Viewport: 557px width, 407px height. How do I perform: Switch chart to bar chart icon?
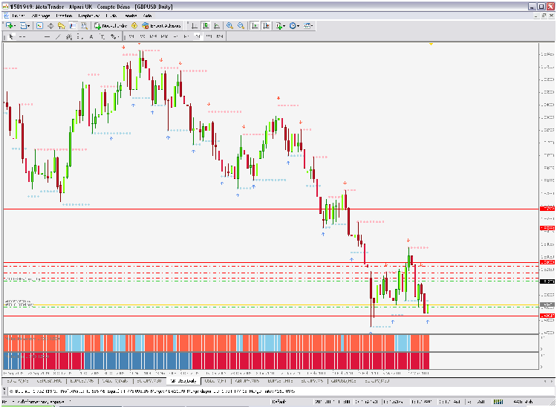tap(195, 25)
